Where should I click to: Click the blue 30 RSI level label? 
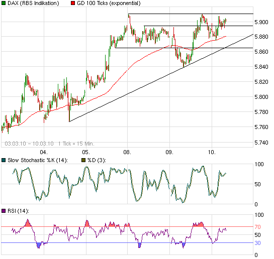pos(258,243)
